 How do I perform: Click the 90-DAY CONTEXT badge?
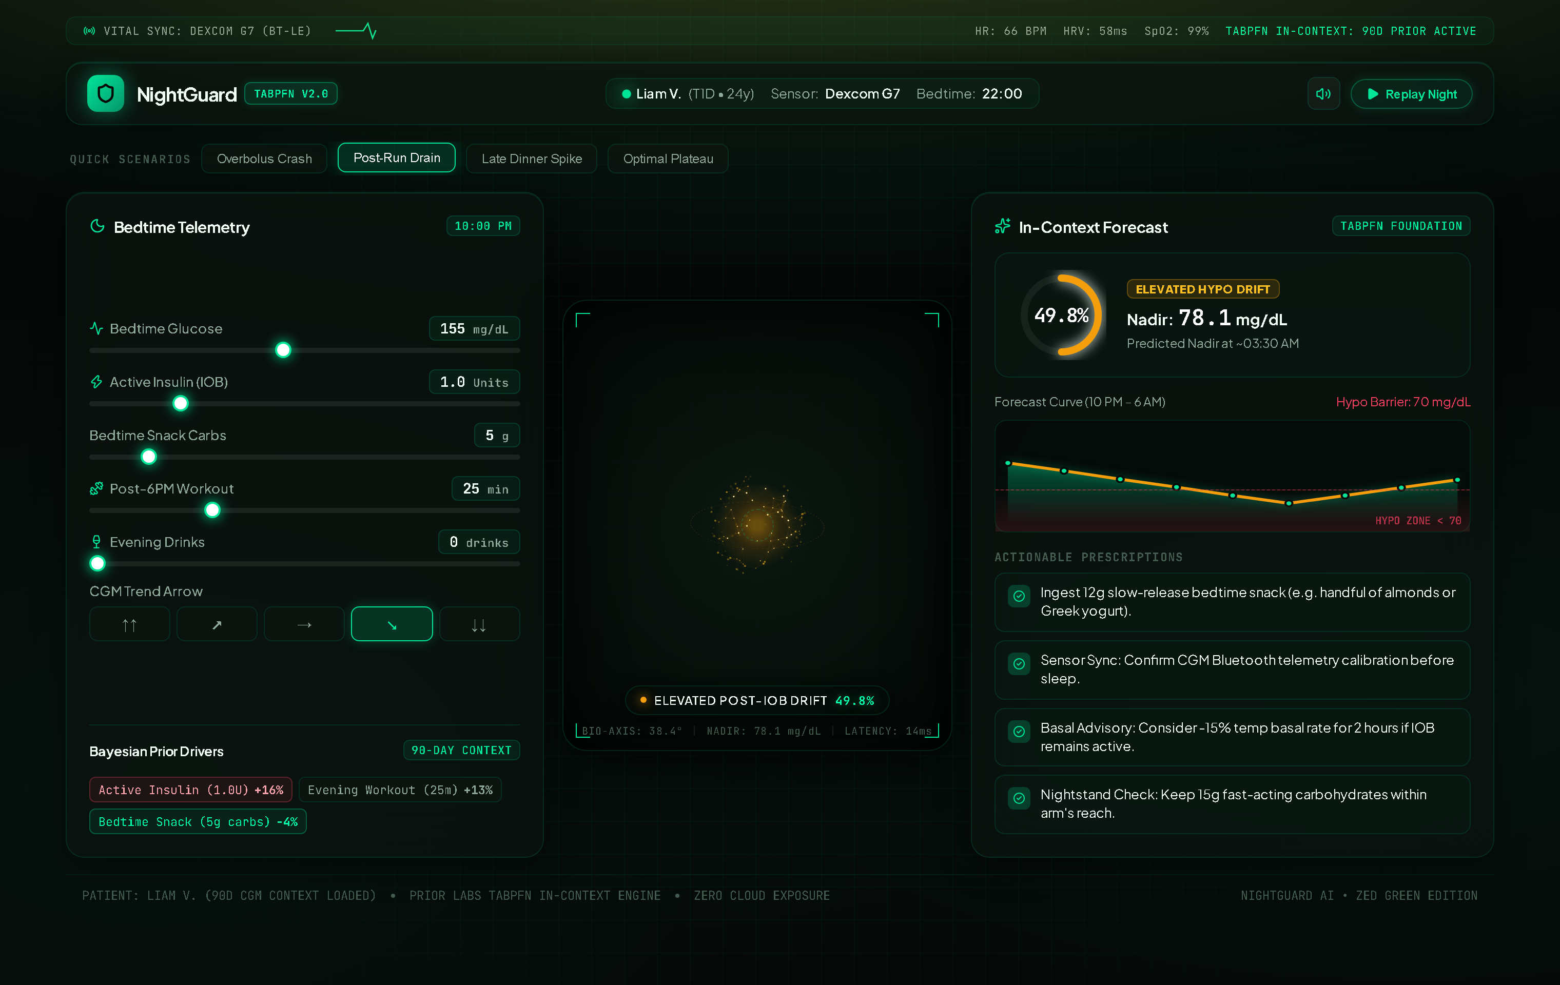[x=461, y=750]
